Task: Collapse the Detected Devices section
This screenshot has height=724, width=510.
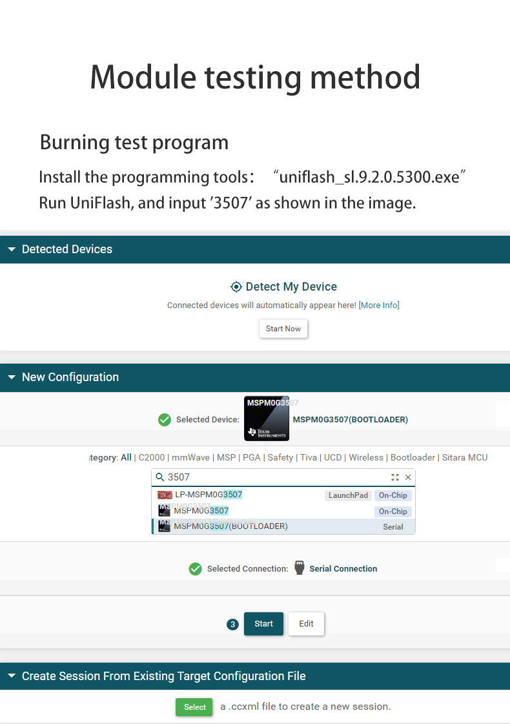Action: point(11,249)
